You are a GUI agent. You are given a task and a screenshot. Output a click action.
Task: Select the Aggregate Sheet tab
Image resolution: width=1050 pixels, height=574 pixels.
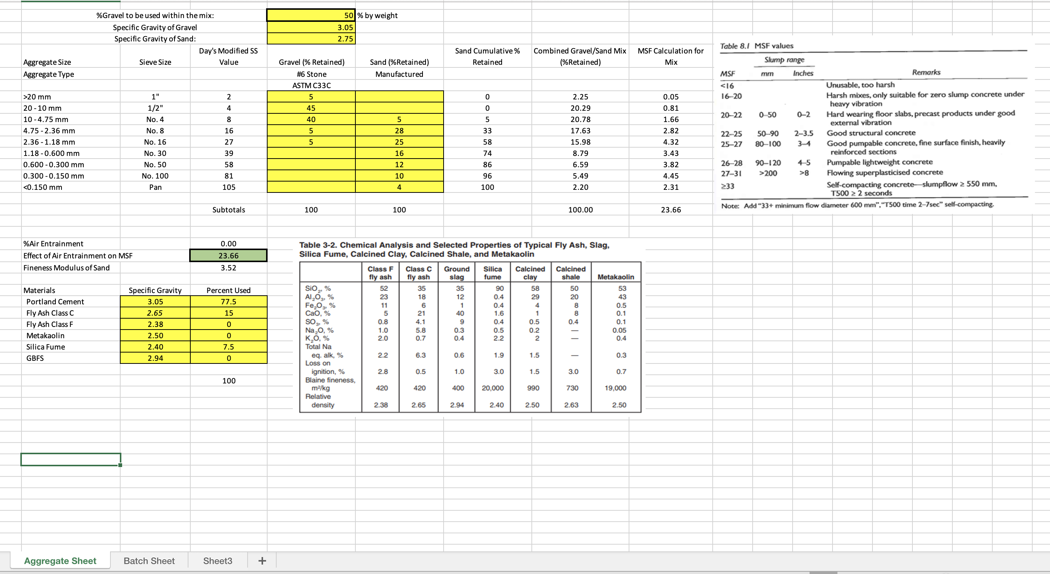tap(60, 561)
